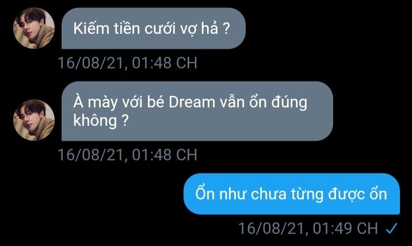Click the word "Kiếm" in the first message
Image resolution: width=412 pixels, height=246 pixels.
point(91,28)
